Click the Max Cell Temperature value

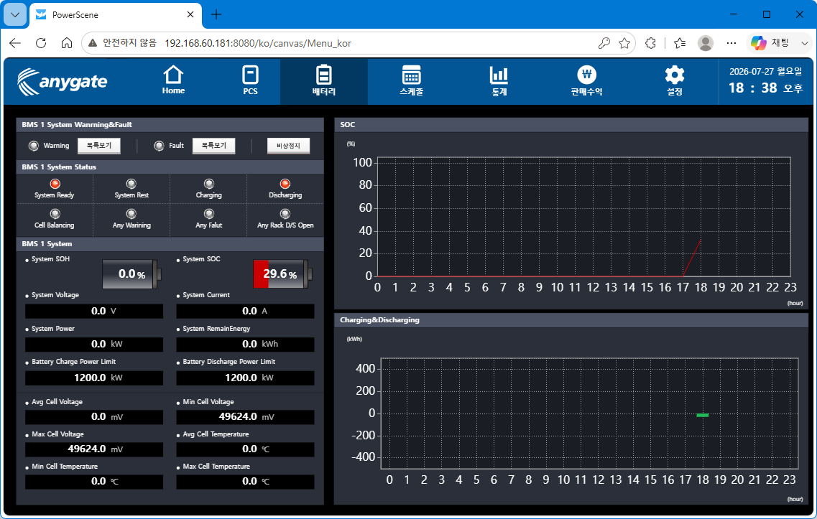click(245, 482)
